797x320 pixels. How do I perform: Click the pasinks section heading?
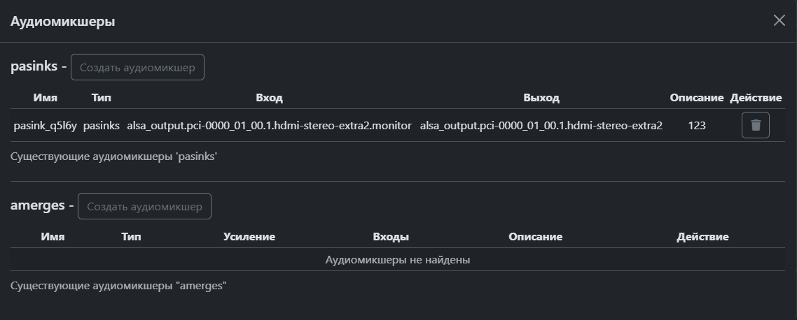click(34, 67)
